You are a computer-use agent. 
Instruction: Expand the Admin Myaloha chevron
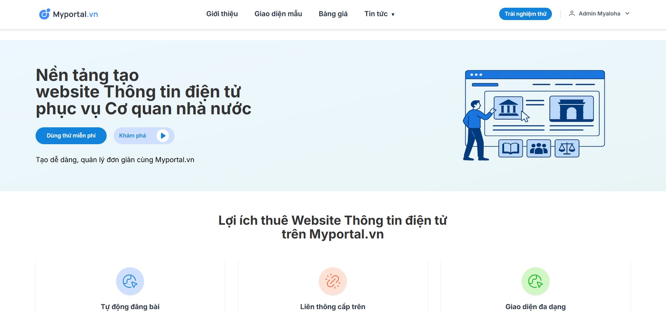click(x=627, y=14)
